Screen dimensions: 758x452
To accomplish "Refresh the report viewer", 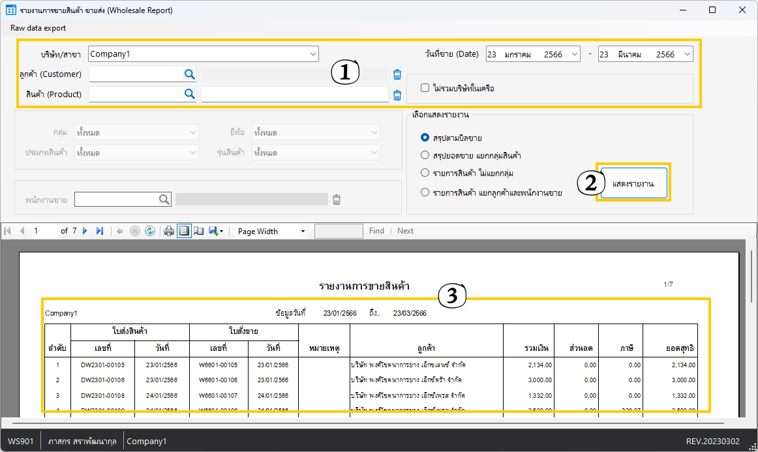I will (x=150, y=231).
